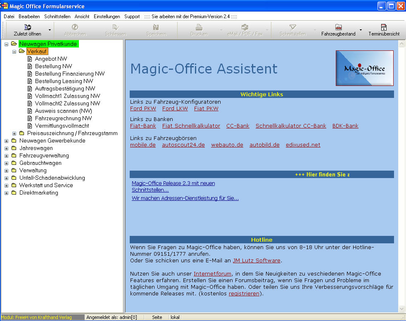Open the Datei menu
Screen dimensions: 406x321
tap(9, 17)
